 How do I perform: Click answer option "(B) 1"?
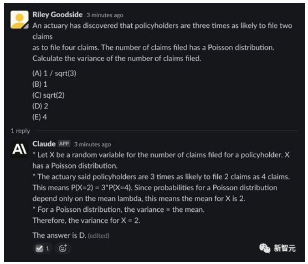[40, 84]
